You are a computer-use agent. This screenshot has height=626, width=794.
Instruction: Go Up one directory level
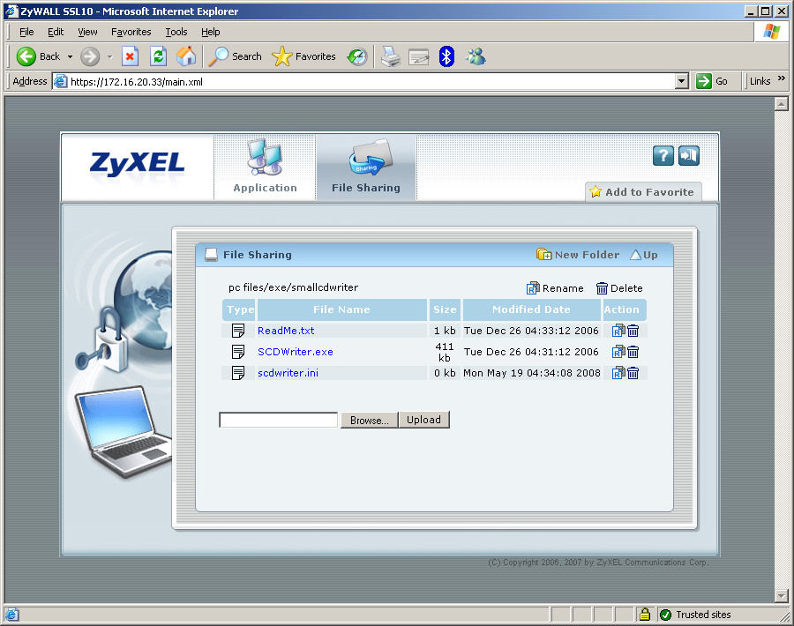pos(644,255)
